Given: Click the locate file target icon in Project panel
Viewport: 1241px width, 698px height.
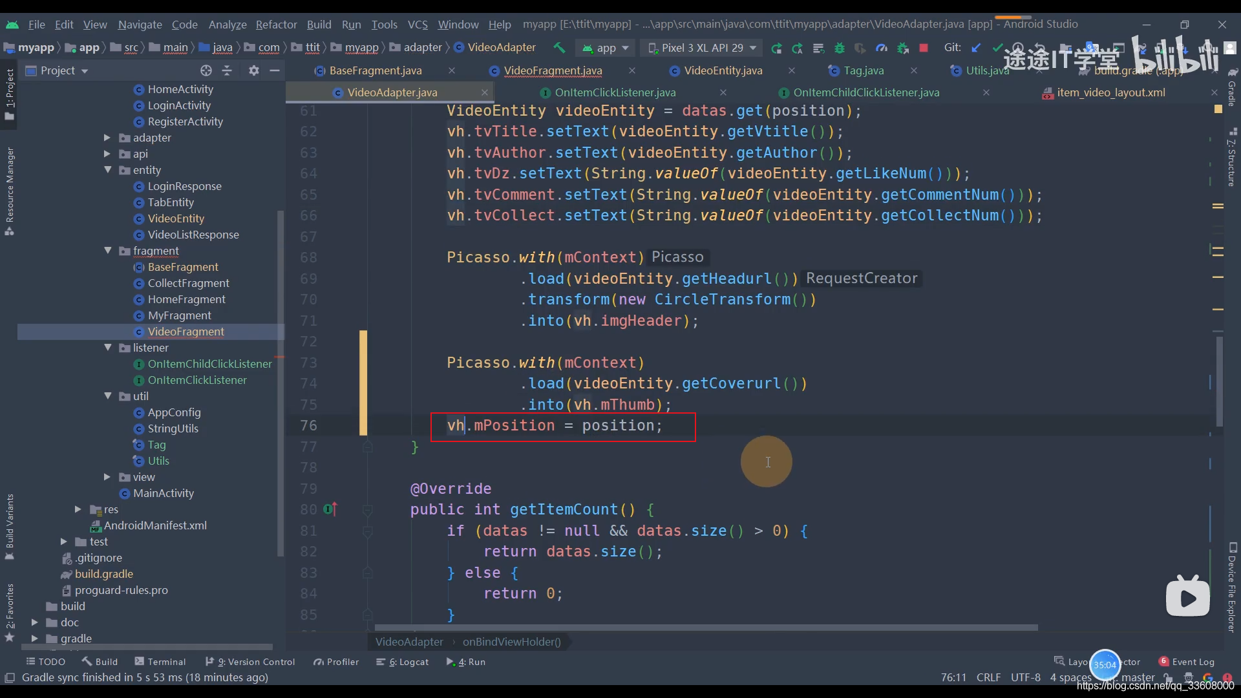Looking at the screenshot, I should tap(206, 70).
